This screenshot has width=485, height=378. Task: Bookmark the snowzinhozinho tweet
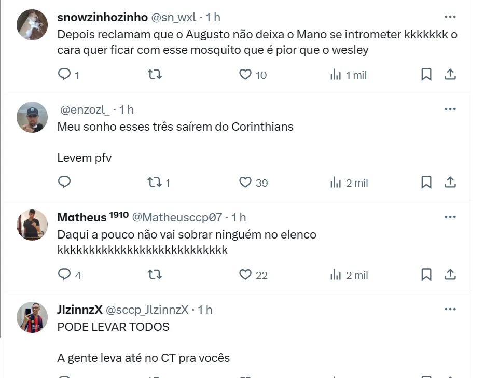(426, 75)
